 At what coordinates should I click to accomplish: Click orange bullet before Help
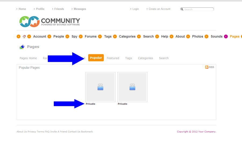coord(157,37)
